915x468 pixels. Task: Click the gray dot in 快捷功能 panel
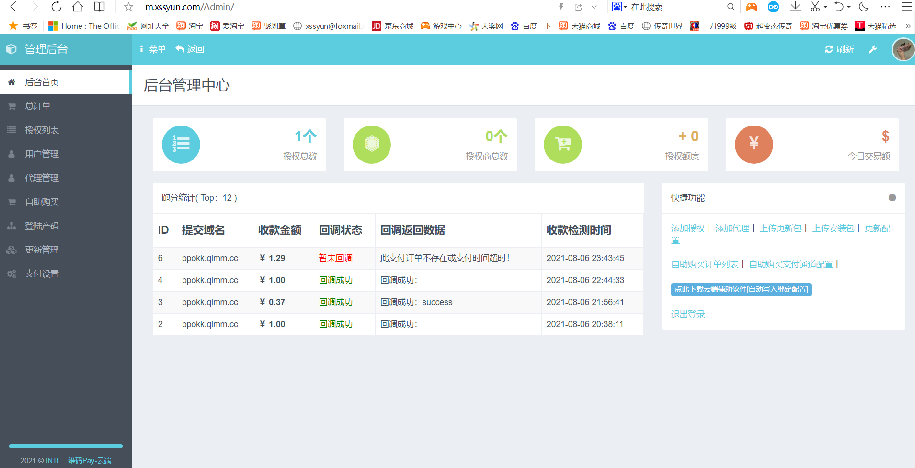tap(892, 197)
